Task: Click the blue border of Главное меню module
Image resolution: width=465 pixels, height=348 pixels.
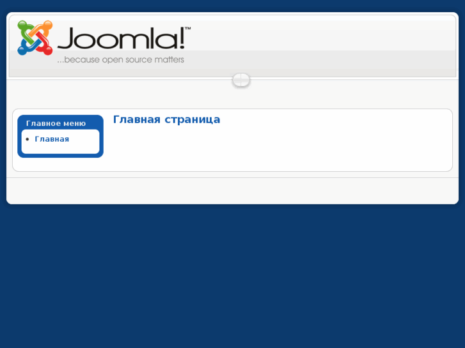Action: click(19, 136)
